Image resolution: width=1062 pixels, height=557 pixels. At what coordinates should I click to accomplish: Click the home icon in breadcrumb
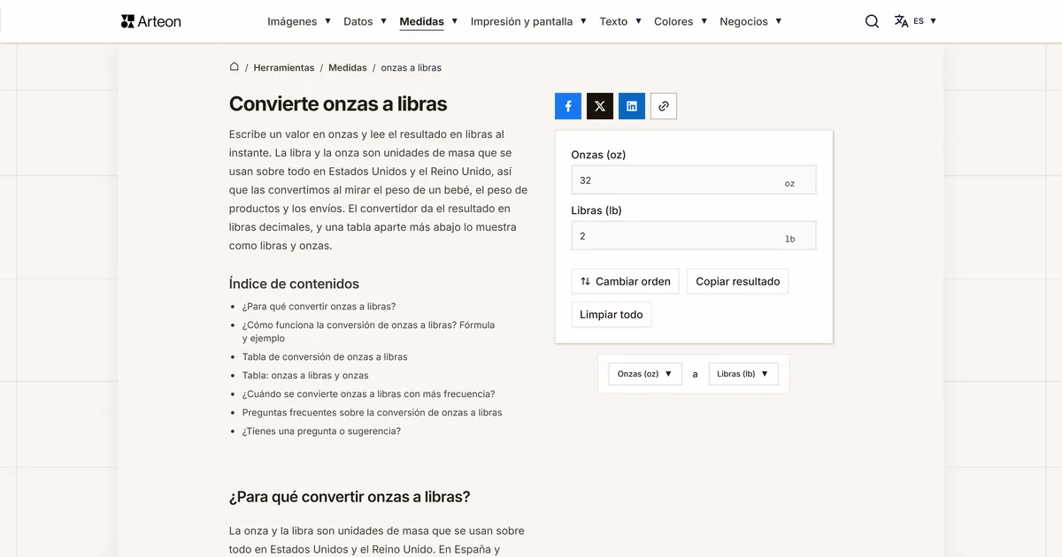click(235, 67)
